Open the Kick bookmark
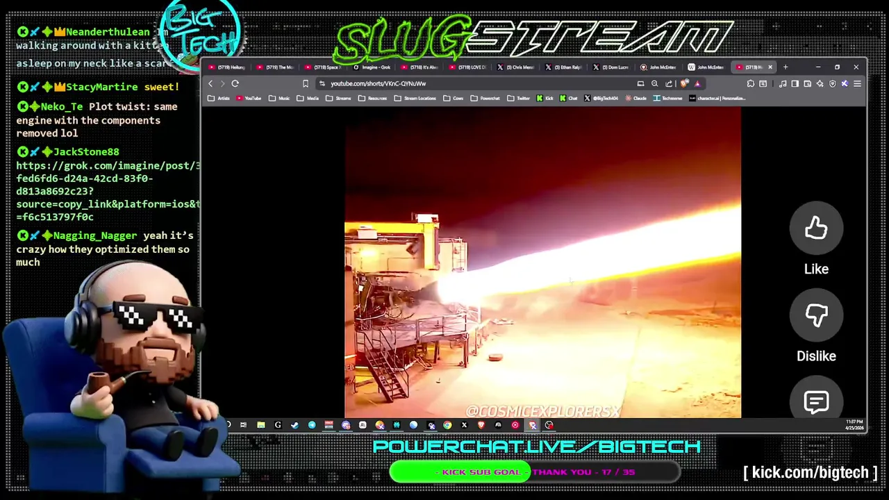Image resolution: width=889 pixels, height=500 pixels. 545,99
